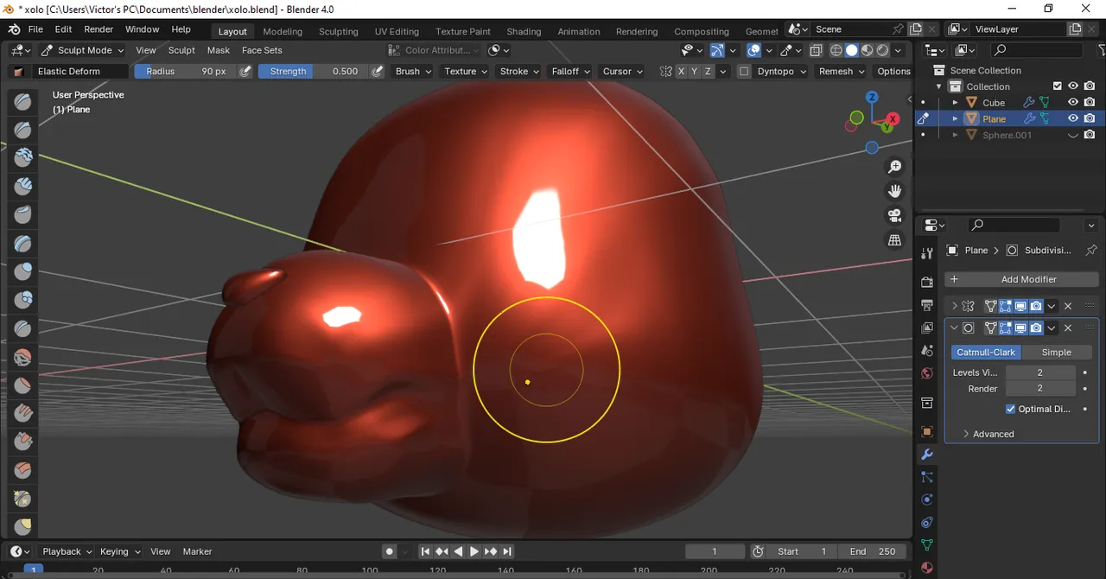The height and width of the screenshot is (579, 1106).
Task: Click the Add Modifier button
Action: 1021,279
